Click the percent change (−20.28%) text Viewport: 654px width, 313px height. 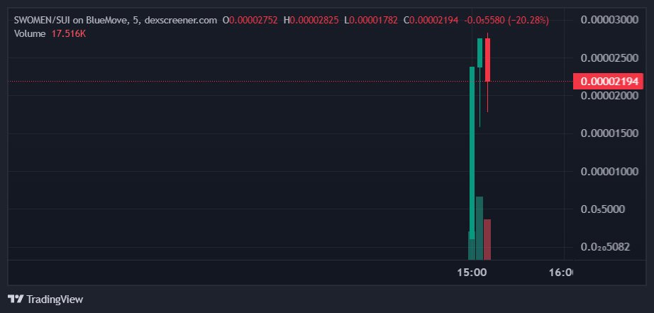click(529, 20)
